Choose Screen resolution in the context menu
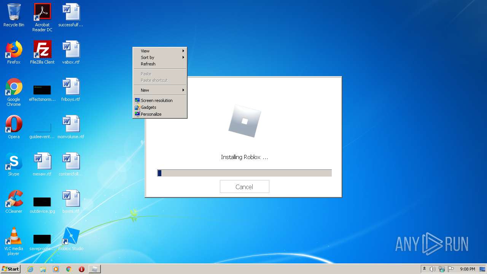The image size is (487, 274). [x=160, y=100]
